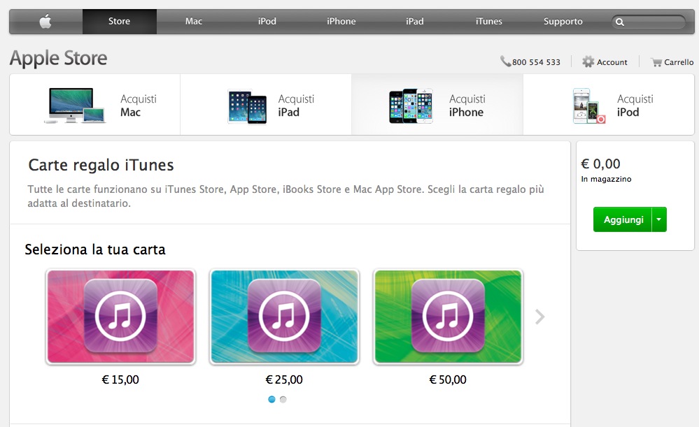Click the iPad devices image in Acquisti iPad
The image size is (699, 427).
pos(247,106)
